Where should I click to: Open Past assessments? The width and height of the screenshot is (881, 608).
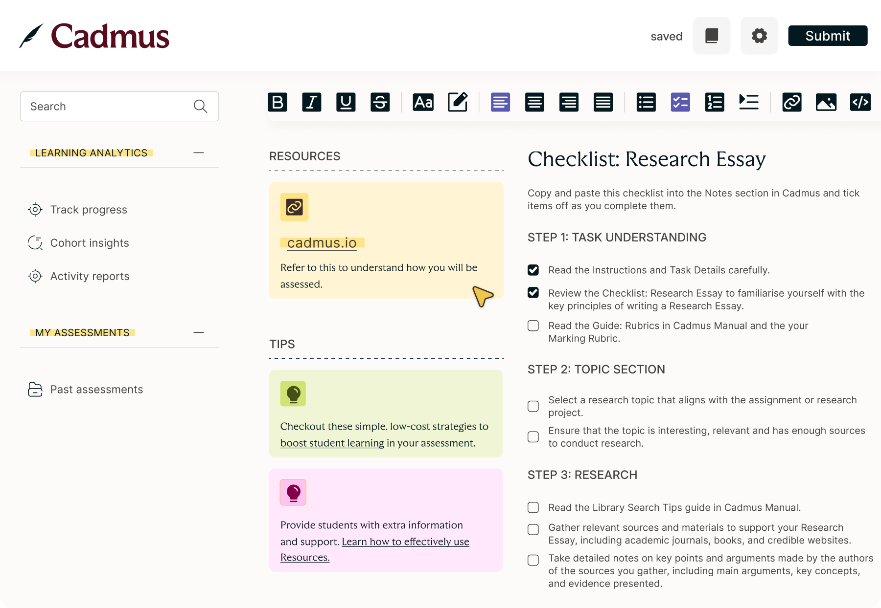pos(86,390)
